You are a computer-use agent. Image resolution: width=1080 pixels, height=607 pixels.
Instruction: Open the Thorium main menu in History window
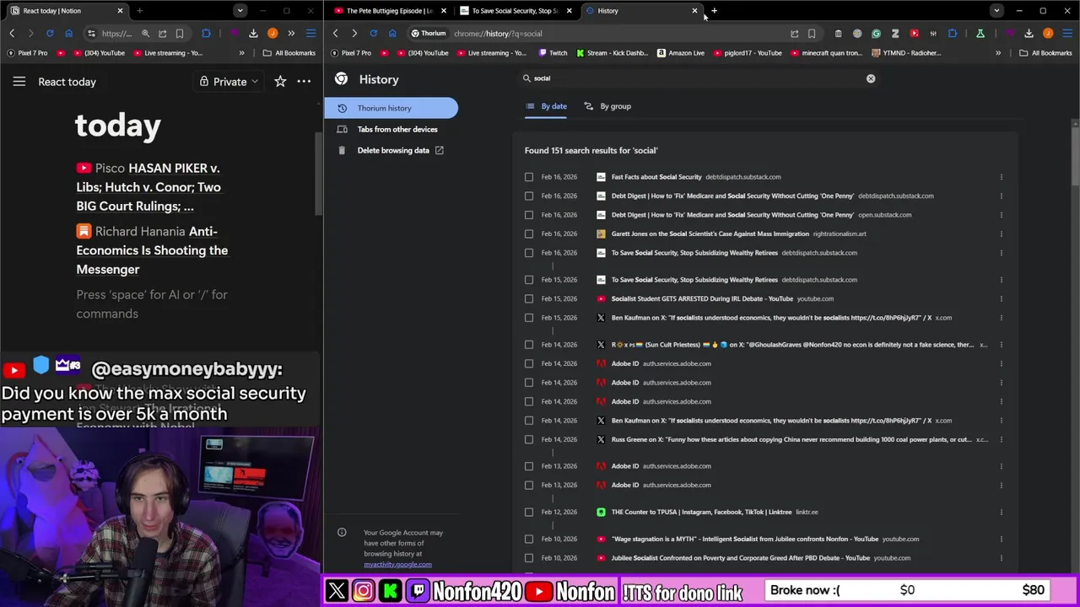pyautogui.click(x=1067, y=34)
